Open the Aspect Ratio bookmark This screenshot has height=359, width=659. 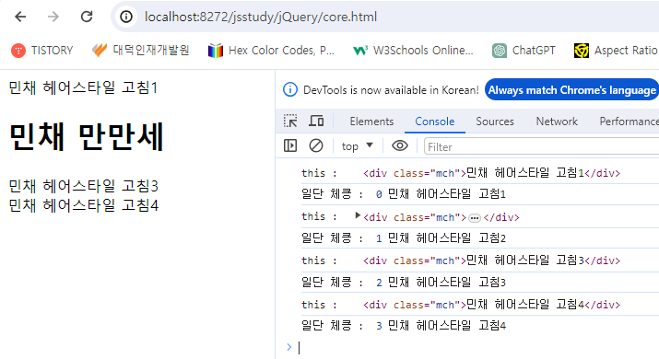[x=616, y=51]
